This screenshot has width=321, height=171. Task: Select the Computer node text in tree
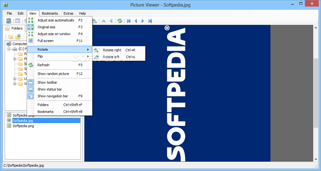coord(20,44)
